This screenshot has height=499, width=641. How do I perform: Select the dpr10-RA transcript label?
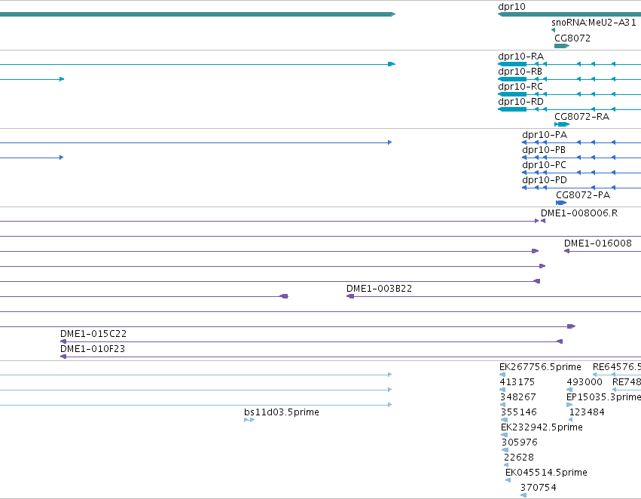point(520,56)
